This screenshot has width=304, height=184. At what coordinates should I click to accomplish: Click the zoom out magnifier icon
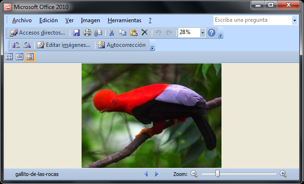point(194,174)
